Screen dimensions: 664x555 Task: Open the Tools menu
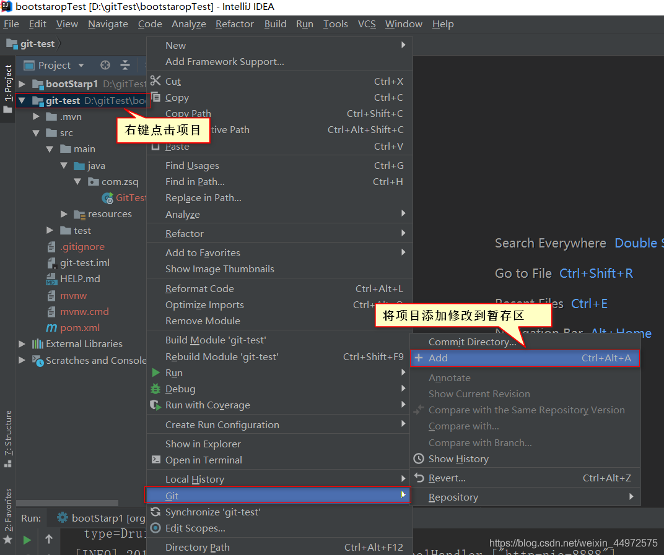click(x=335, y=24)
